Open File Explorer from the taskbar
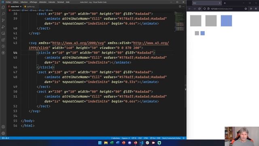259x146 pixels. [106, 143]
